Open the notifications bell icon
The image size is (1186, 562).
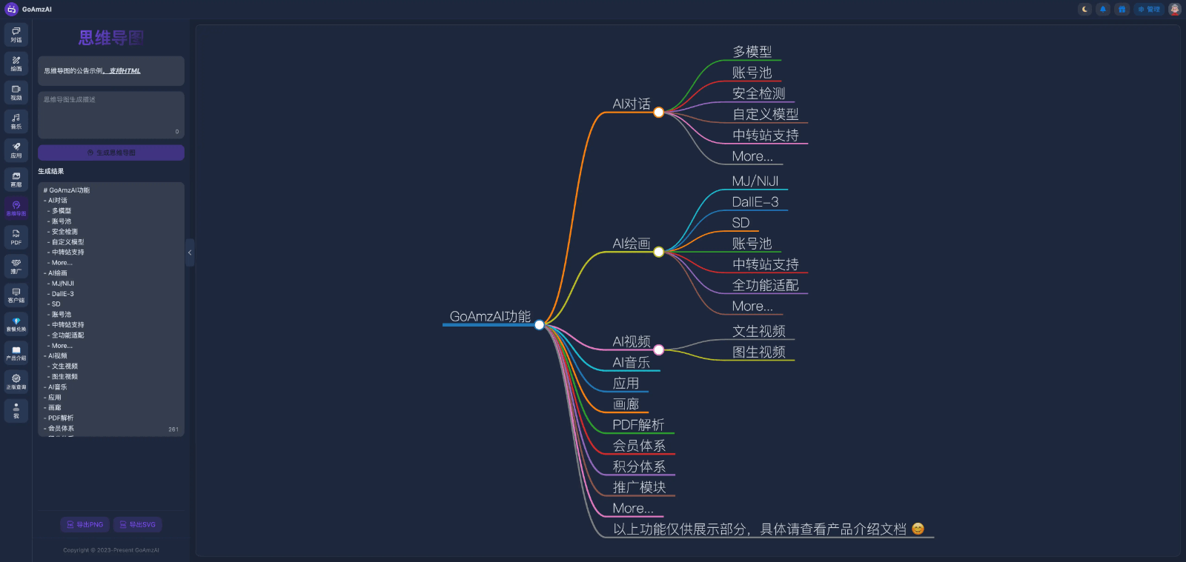point(1103,9)
